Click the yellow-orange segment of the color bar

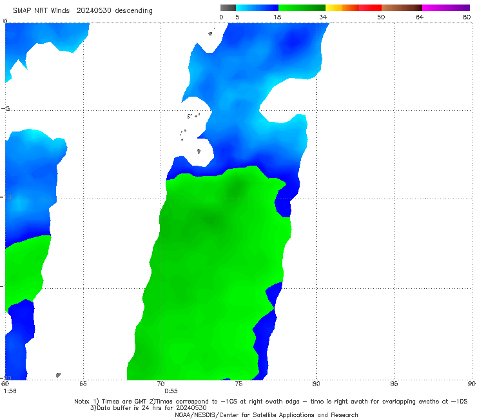[342, 8]
